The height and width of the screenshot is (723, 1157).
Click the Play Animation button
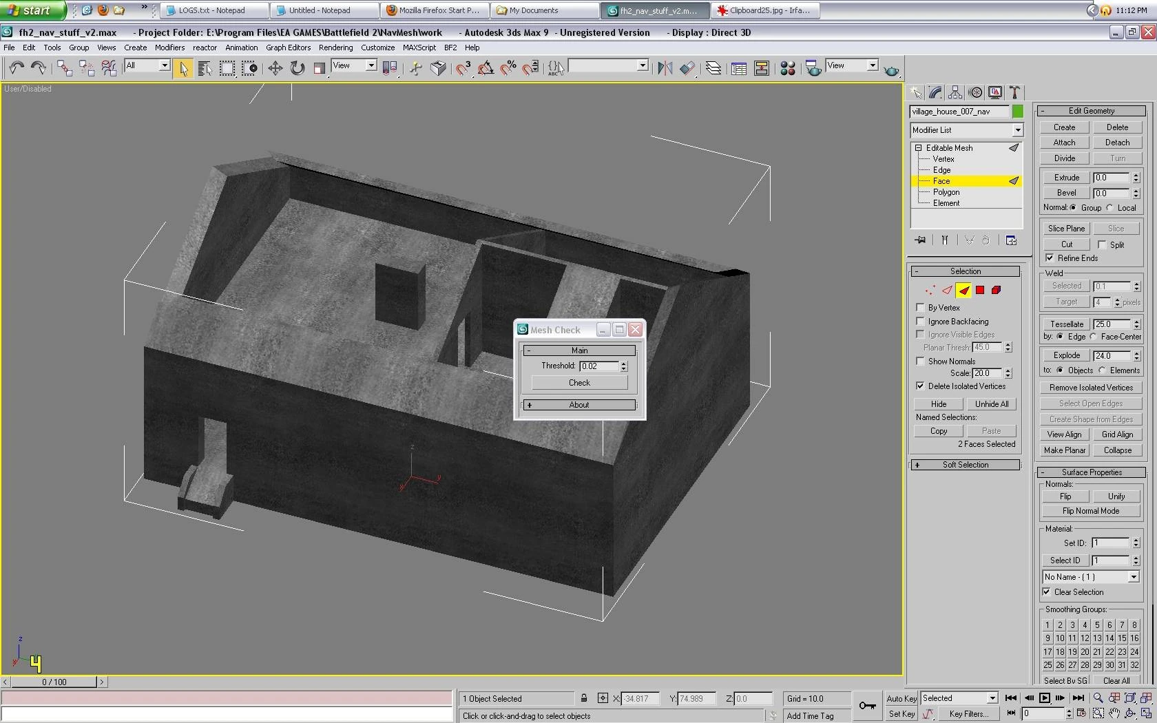[1044, 698]
